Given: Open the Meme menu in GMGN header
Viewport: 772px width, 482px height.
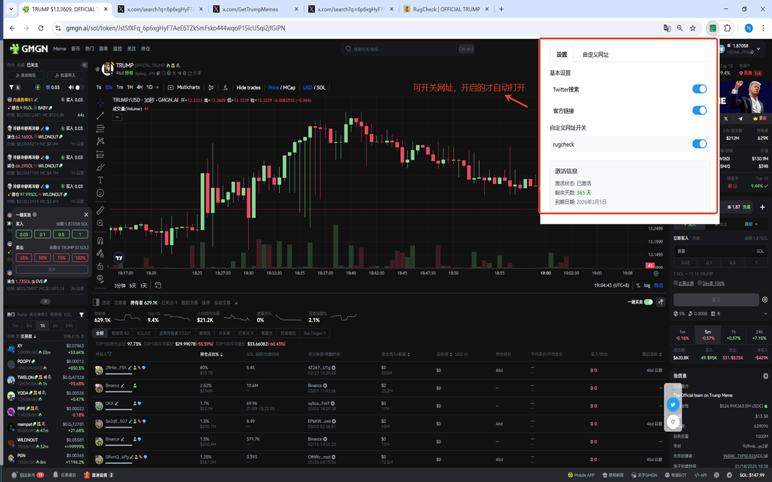Looking at the screenshot, I should pyautogui.click(x=60, y=49).
